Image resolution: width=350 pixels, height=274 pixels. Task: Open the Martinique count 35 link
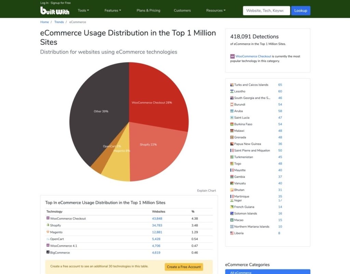pyautogui.click(x=280, y=196)
